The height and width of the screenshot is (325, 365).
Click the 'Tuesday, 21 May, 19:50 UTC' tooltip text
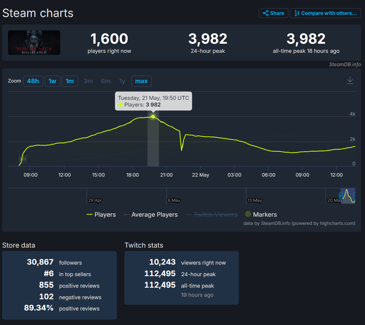[154, 98]
